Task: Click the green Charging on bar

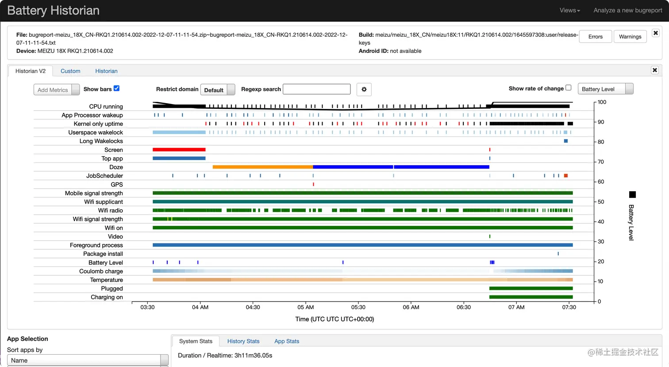Action: pyautogui.click(x=531, y=297)
